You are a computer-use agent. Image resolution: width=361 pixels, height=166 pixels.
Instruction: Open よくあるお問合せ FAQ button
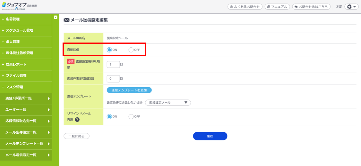(x=245, y=7)
